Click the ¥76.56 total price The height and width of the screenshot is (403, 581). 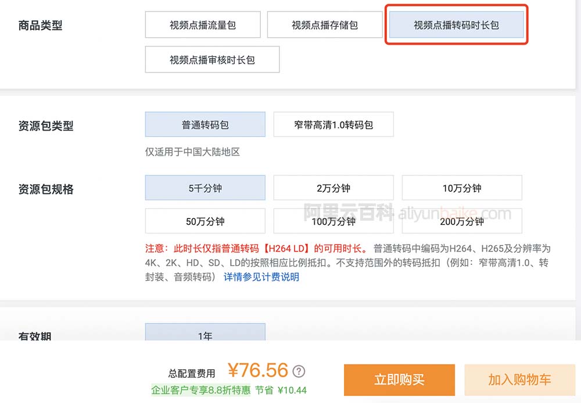[257, 370]
